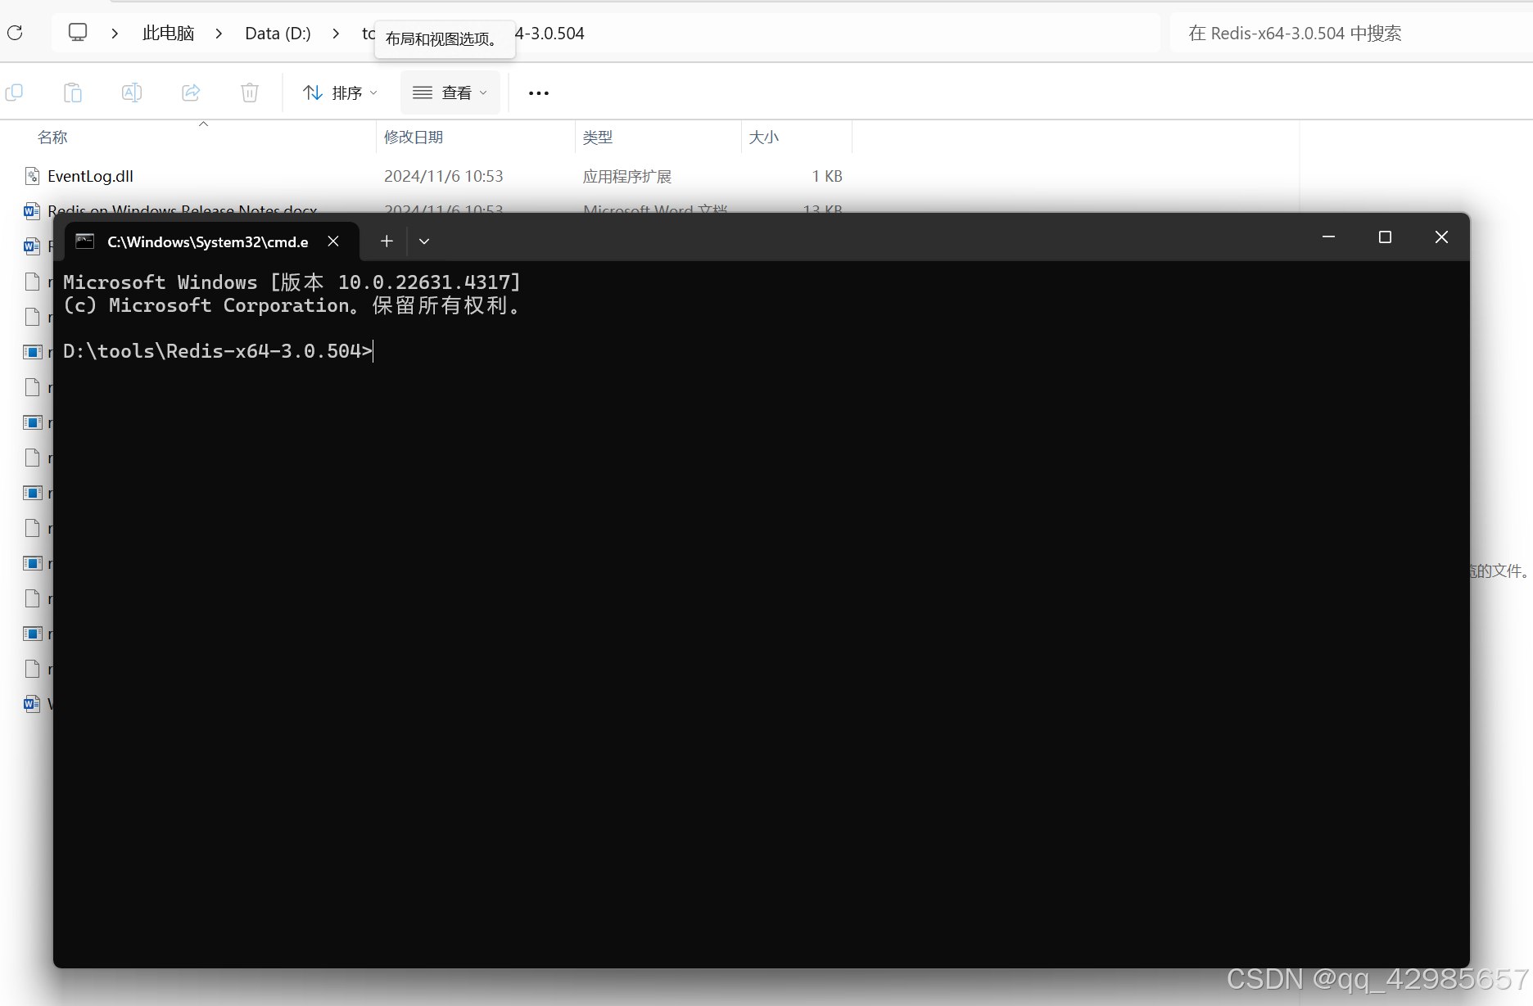Close the terminal window
1533x1006 pixels.
pos(1441,237)
